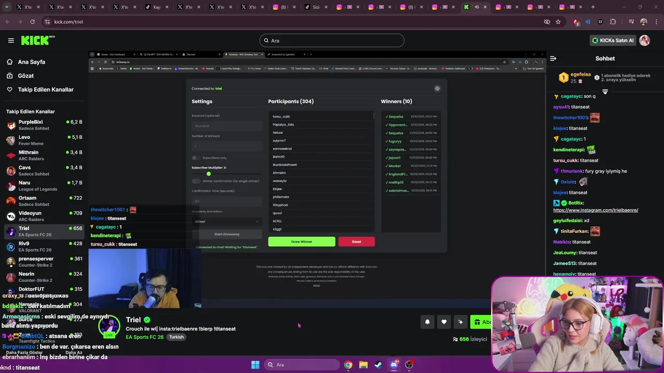
Task: Open Videoyun channel in sidebar
Action: tap(44, 216)
